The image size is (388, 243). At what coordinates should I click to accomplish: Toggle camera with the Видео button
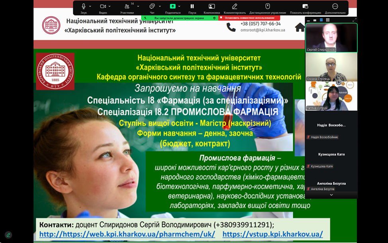click(103, 8)
